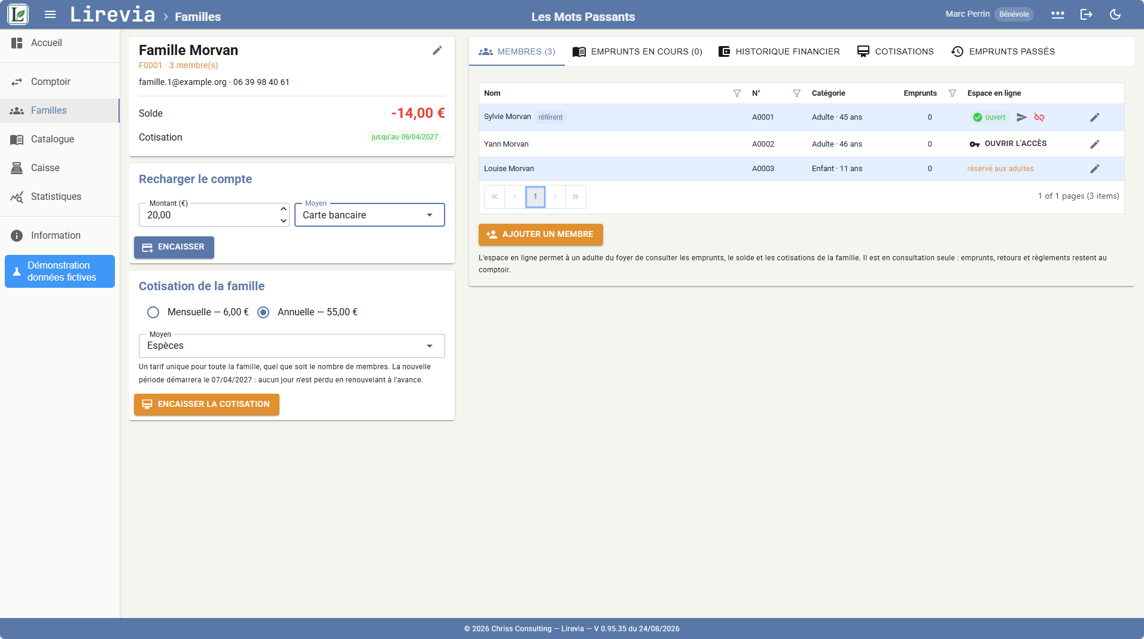Click the logout icon in header
This screenshot has height=639, width=1144.
coord(1087,14)
